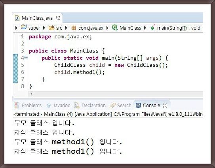
Task: Click console line '부모 클래스 method1() 입니다.'
Action: click(68, 142)
